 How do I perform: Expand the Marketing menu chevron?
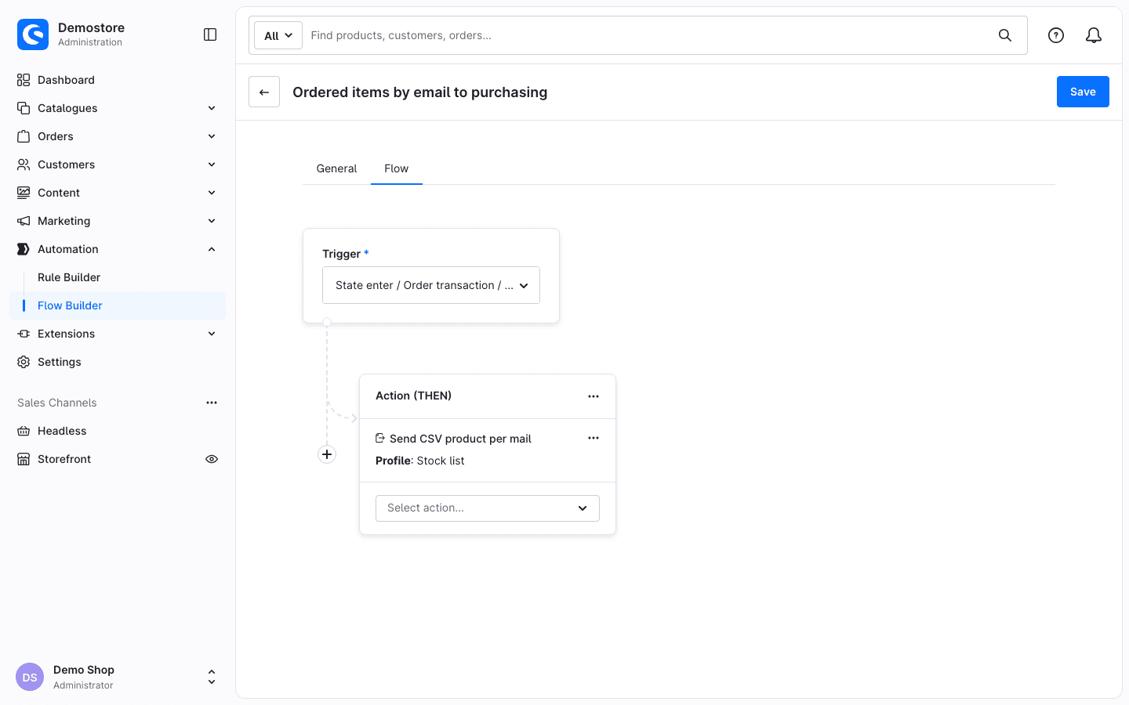click(x=212, y=221)
